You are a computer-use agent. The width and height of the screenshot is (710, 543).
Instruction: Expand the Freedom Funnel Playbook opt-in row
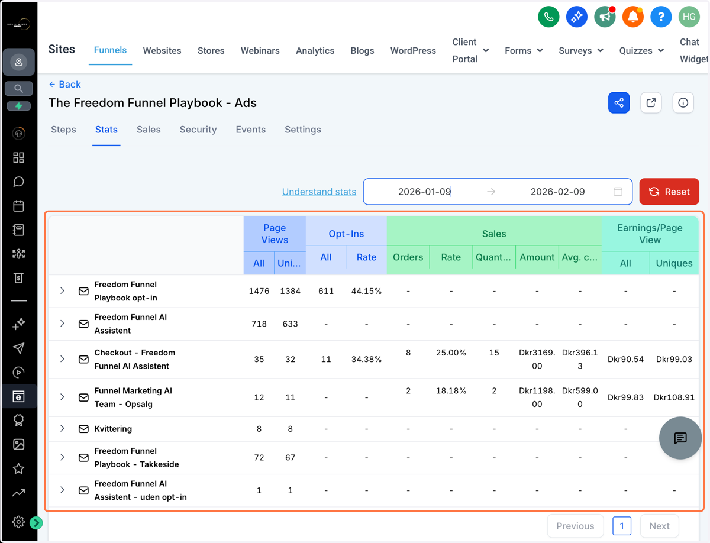[62, 291]
